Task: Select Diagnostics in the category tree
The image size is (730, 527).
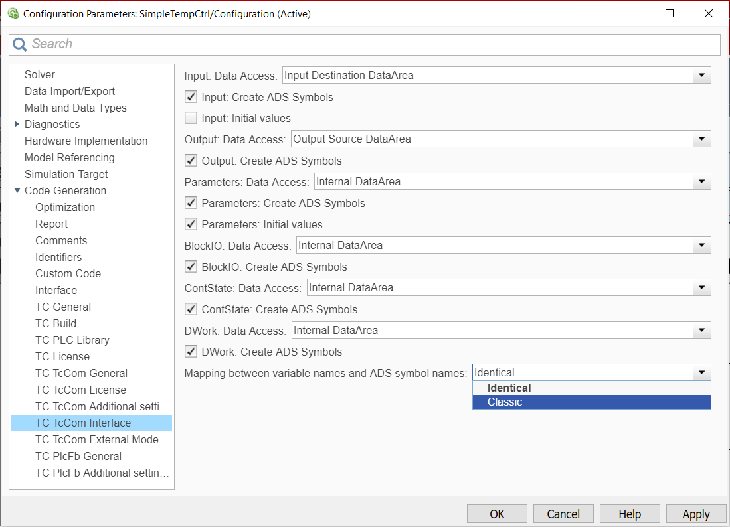Action: pos(52,124)
